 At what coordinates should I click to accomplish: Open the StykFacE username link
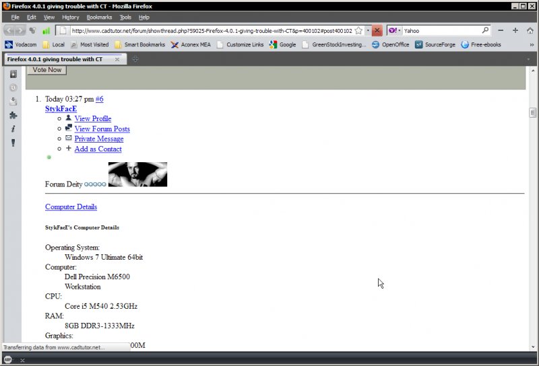pyautogui.click(x=61, y=109)
